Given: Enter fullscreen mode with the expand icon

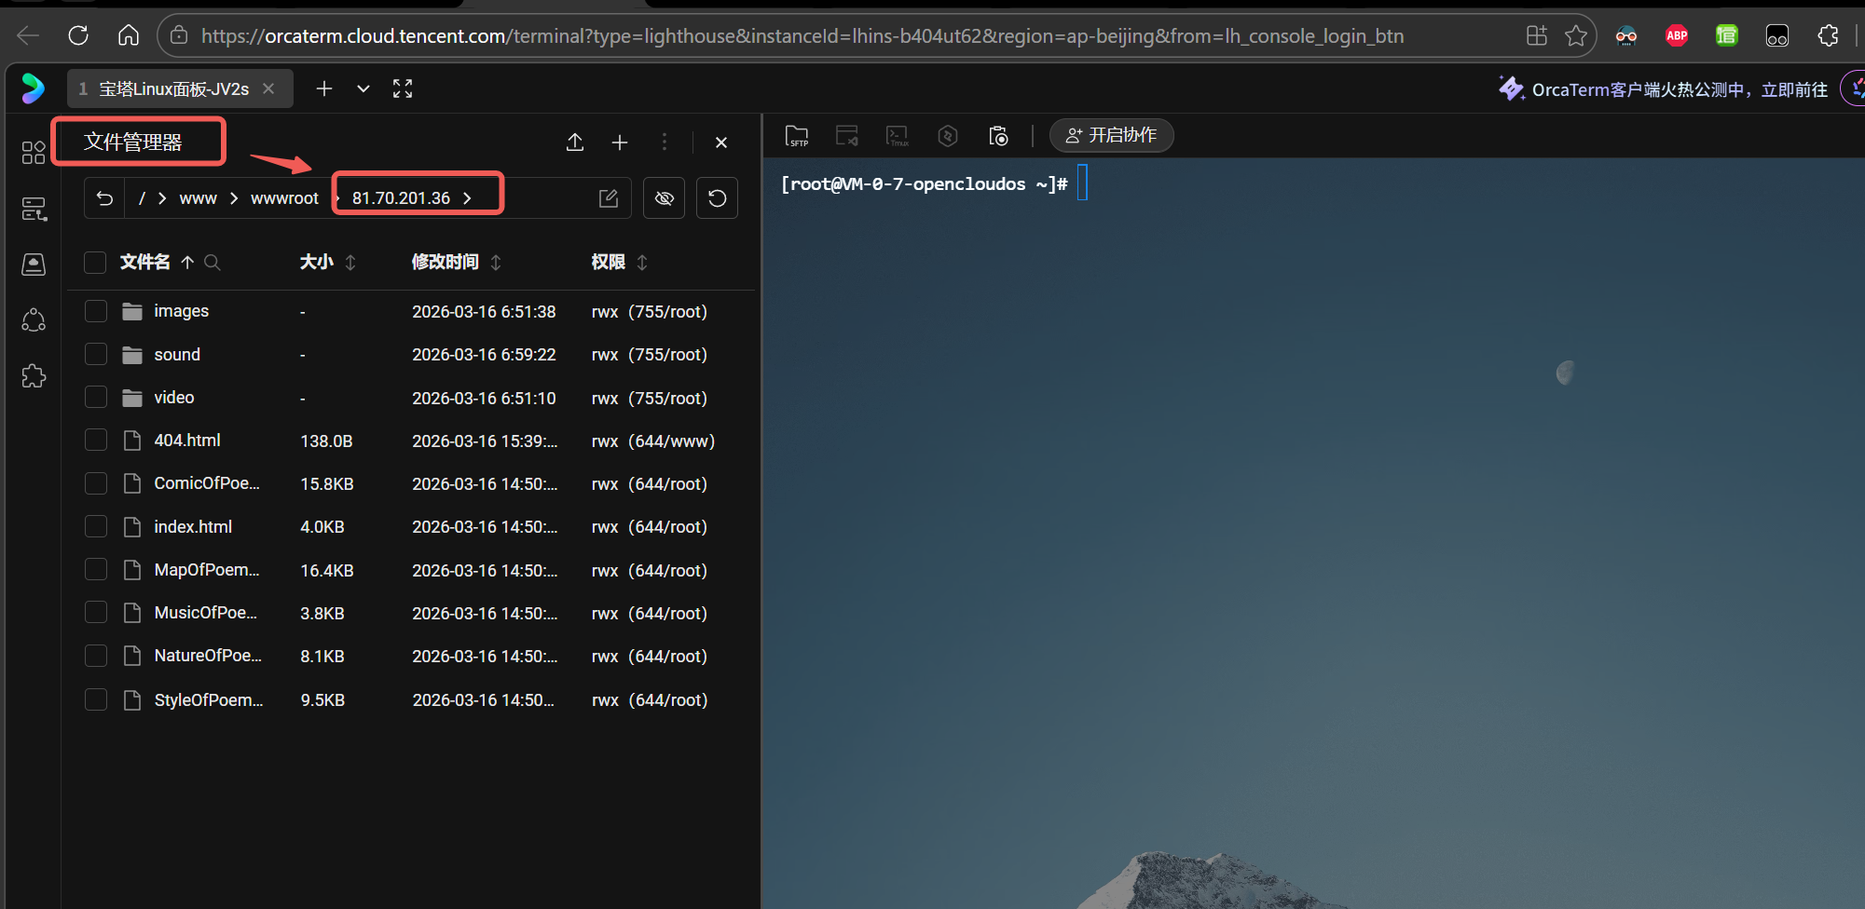Looking at the screenshot, I should [403, 88].
